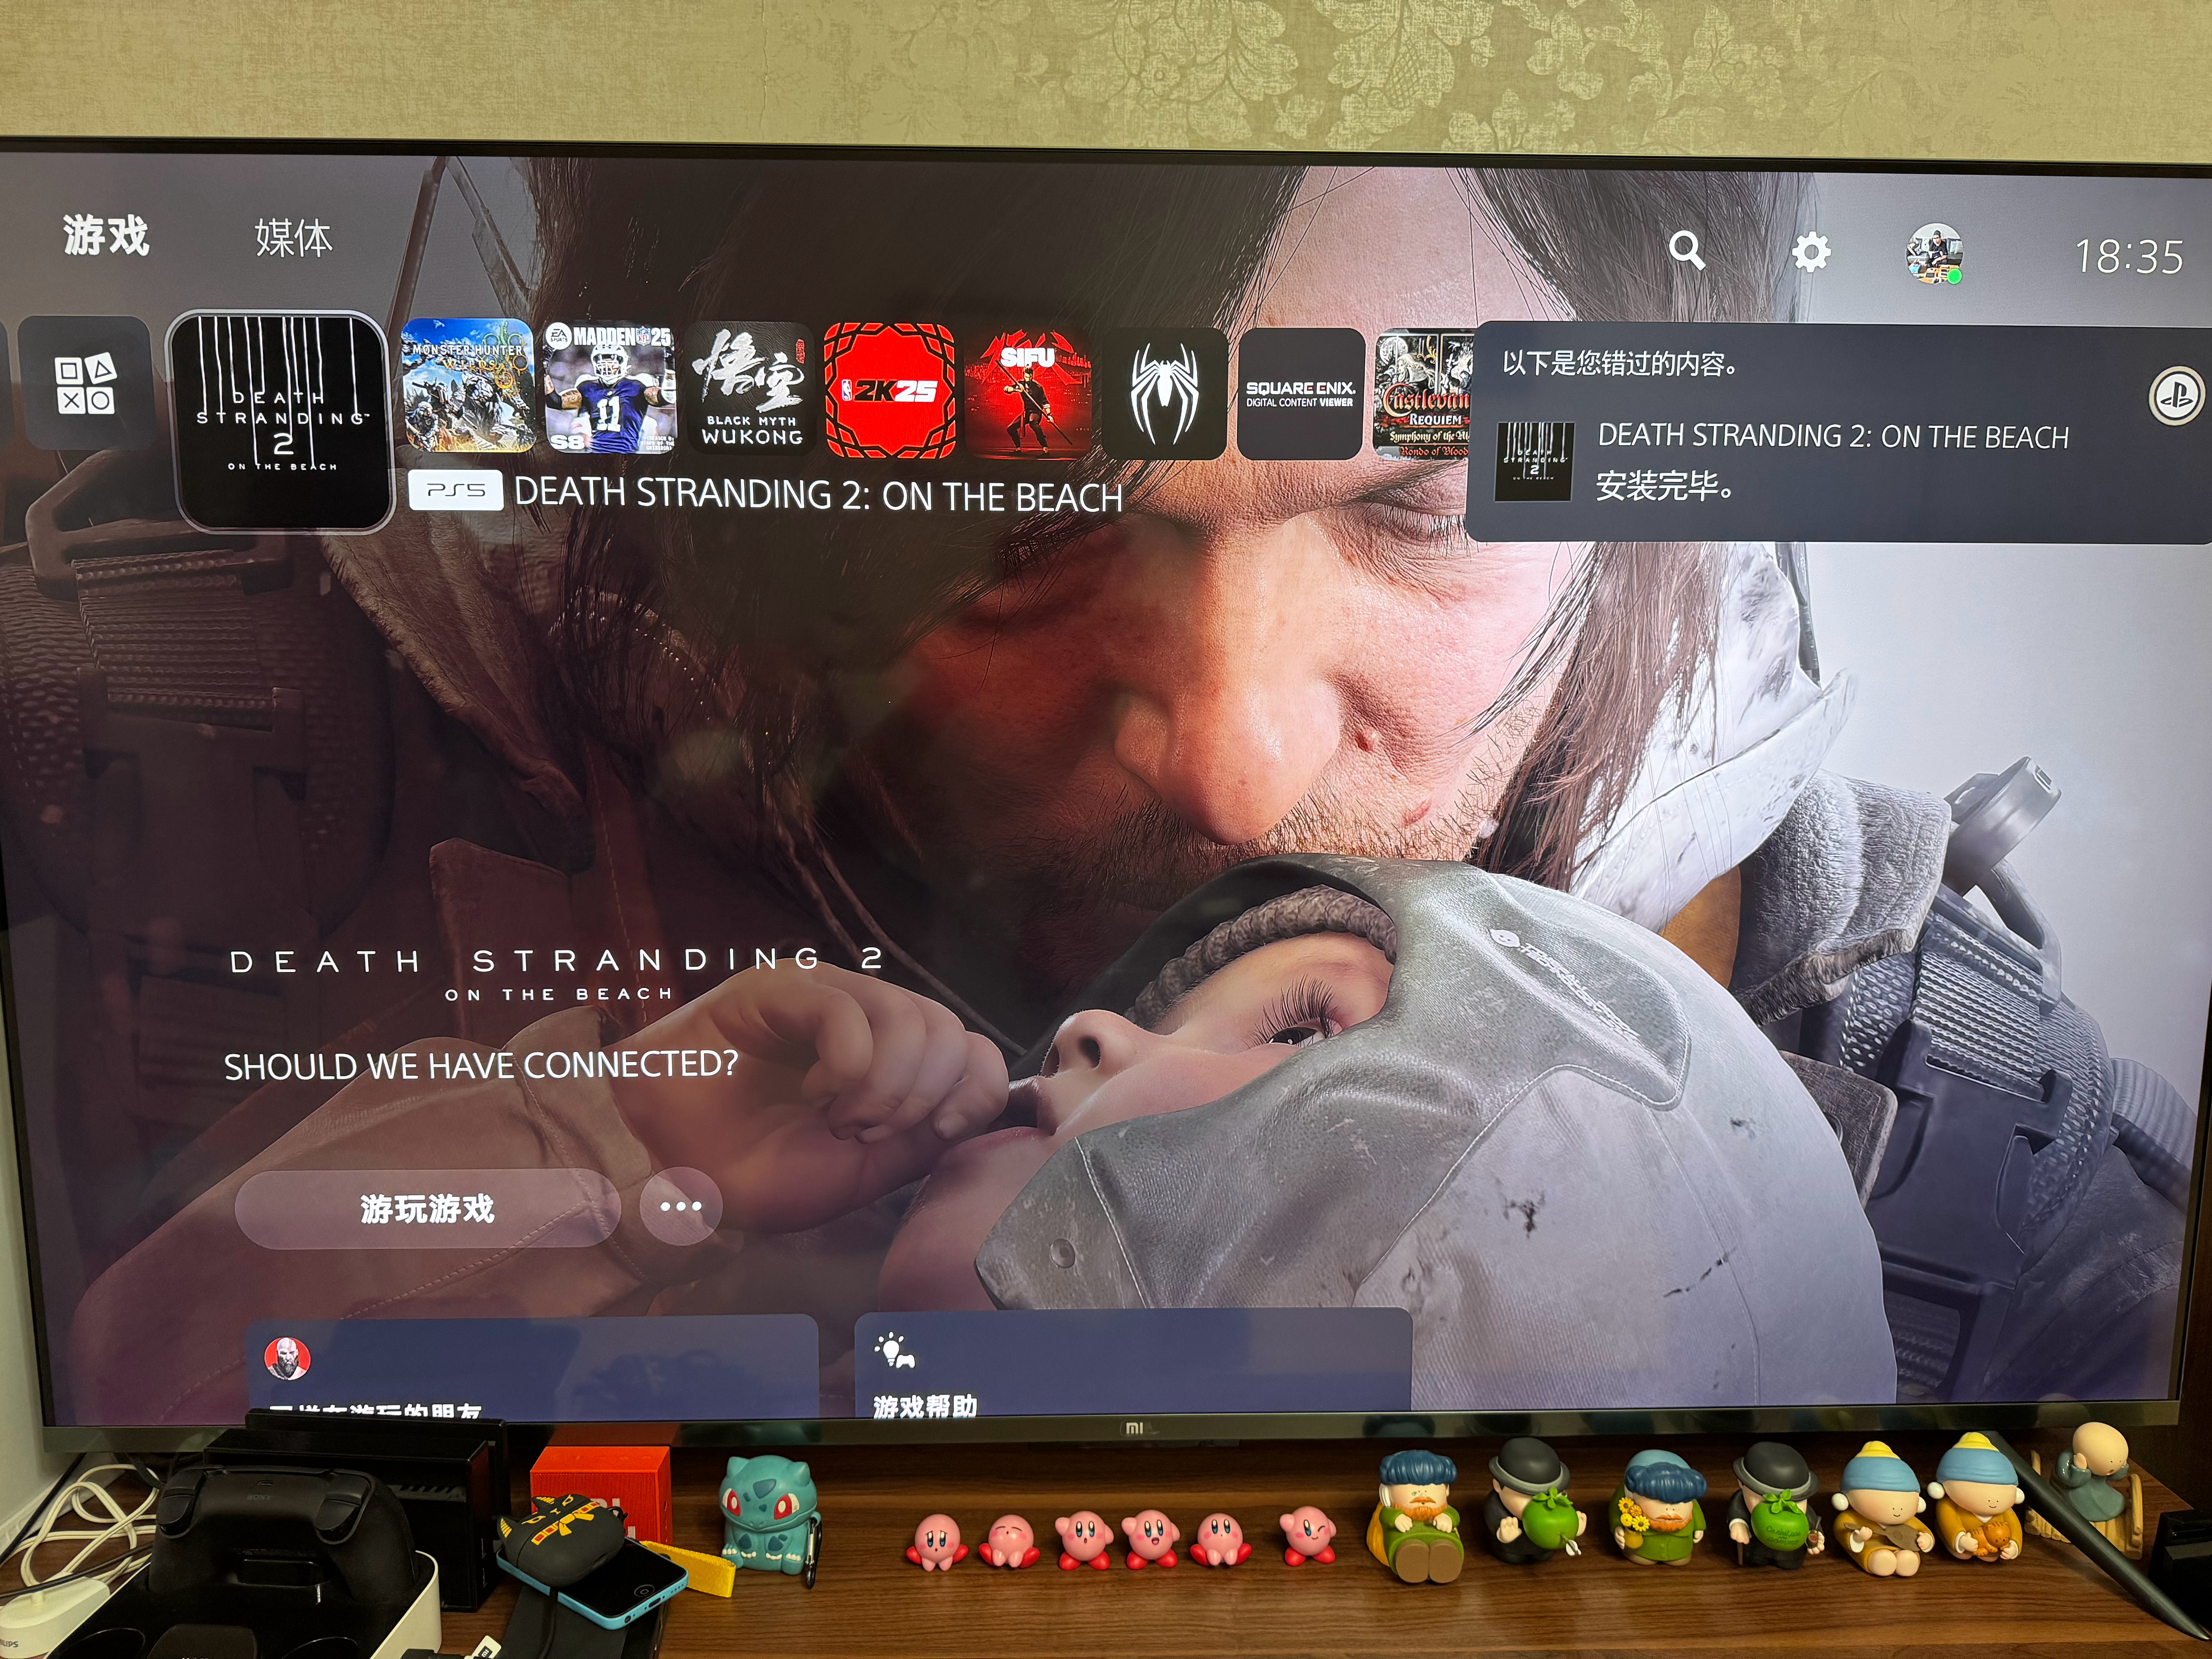Click the lightbulb game help icon
This screenshot has width=2212, height=1659.
[x=895, y=1351]
